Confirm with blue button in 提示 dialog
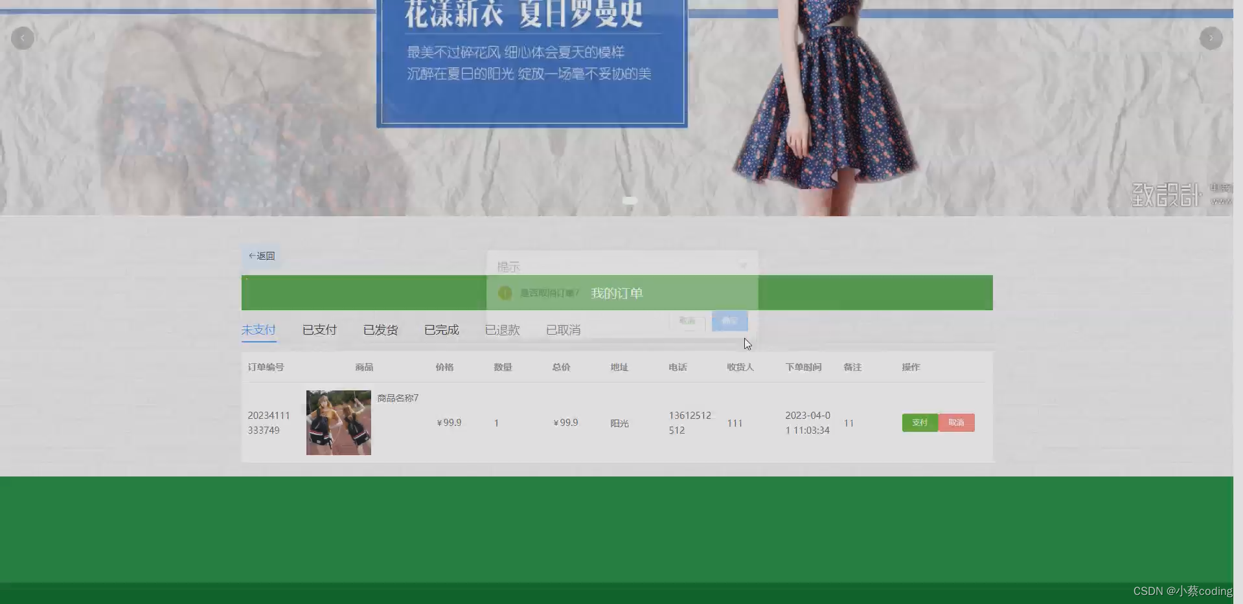1243x604 pixels. [729, 320]
